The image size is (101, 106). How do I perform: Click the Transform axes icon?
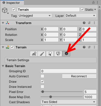coord(7,23)
